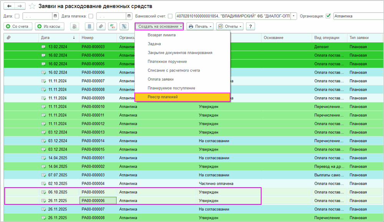Click the Со счета button
Screen dimensions: 384x222
(x=17, y=26)
